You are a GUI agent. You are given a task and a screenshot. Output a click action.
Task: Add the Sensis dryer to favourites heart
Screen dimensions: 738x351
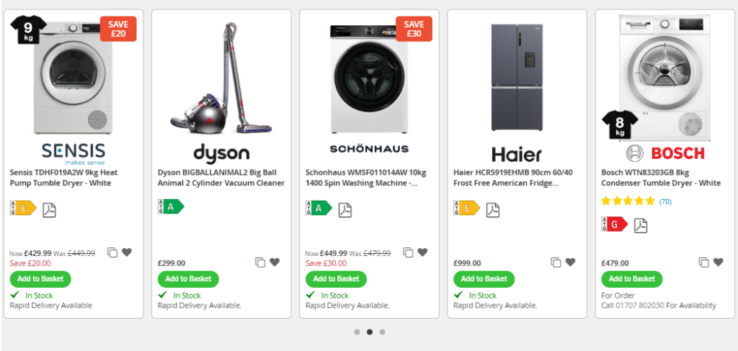[x=127, y=252]
